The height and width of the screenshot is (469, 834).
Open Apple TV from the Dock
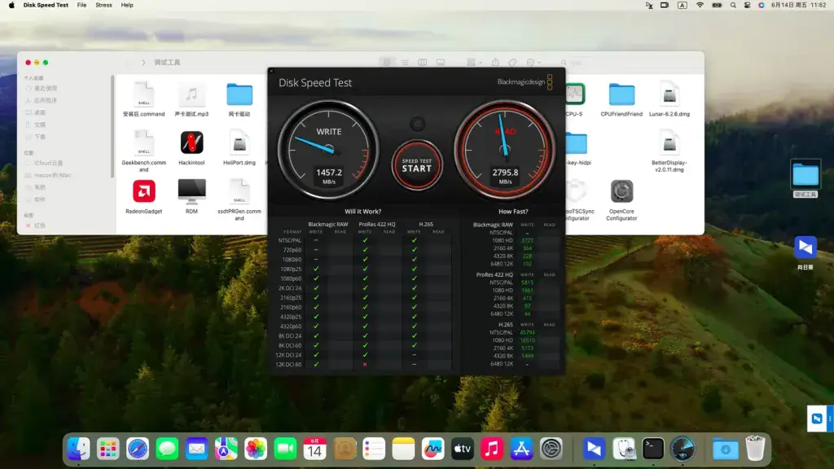pos(463,449)
